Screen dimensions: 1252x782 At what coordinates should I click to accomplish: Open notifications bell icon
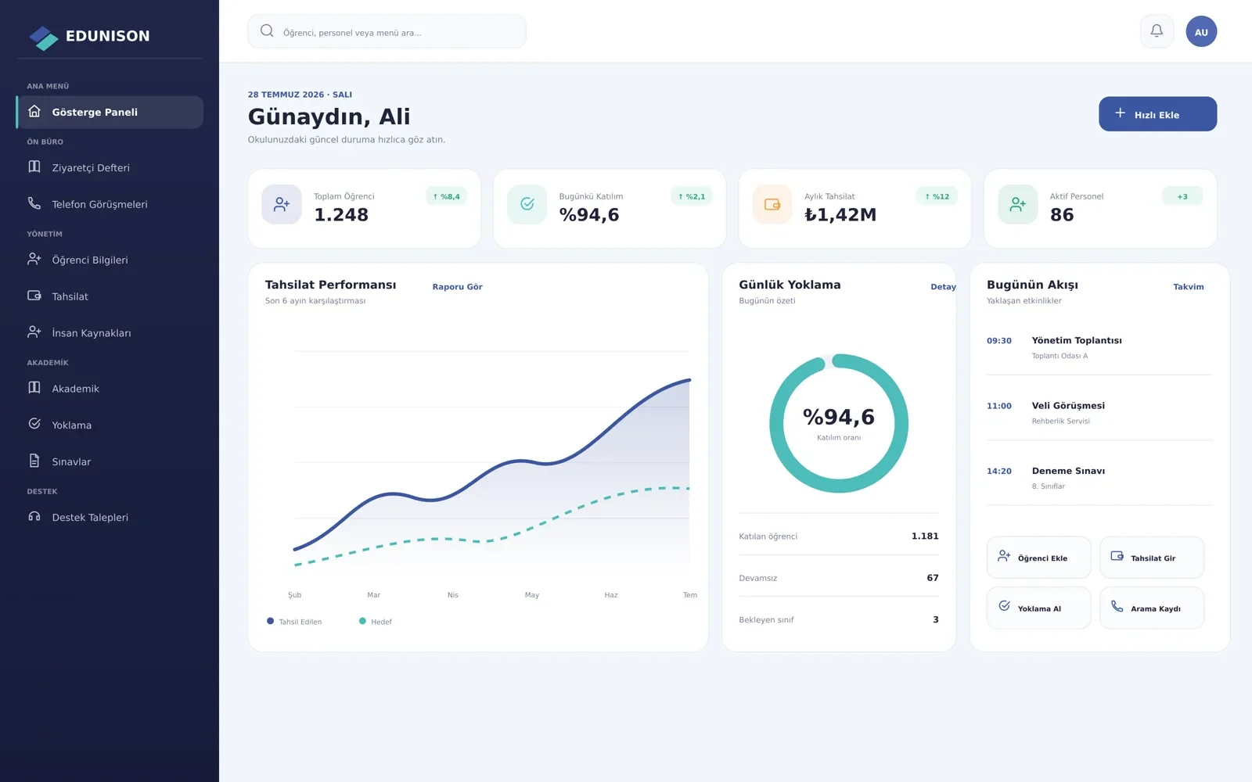[1157, 31]
